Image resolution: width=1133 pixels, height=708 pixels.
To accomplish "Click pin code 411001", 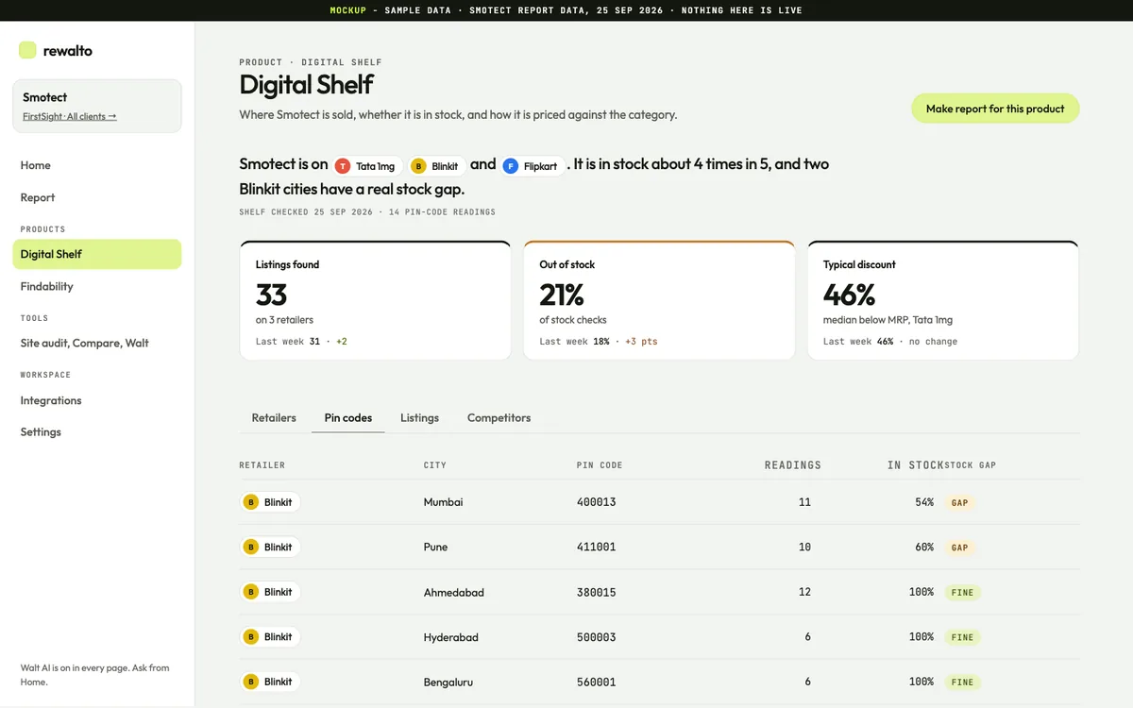I will [x=596, y=547].
